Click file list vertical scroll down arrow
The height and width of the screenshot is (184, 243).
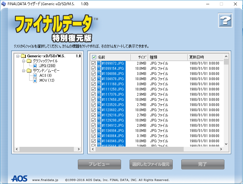tap(226, 144)
